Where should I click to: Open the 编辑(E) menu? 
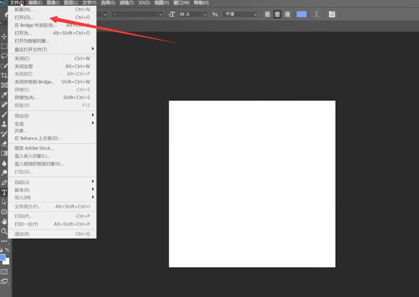pos(35,3)
